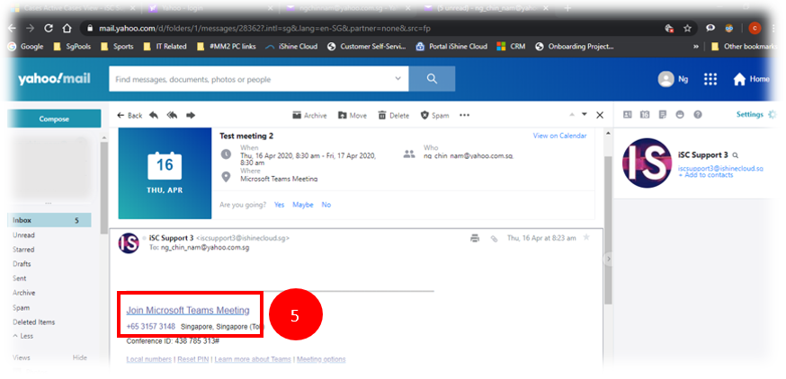Open the Sent folder
The image size is (786, 379).
(20, 278)
